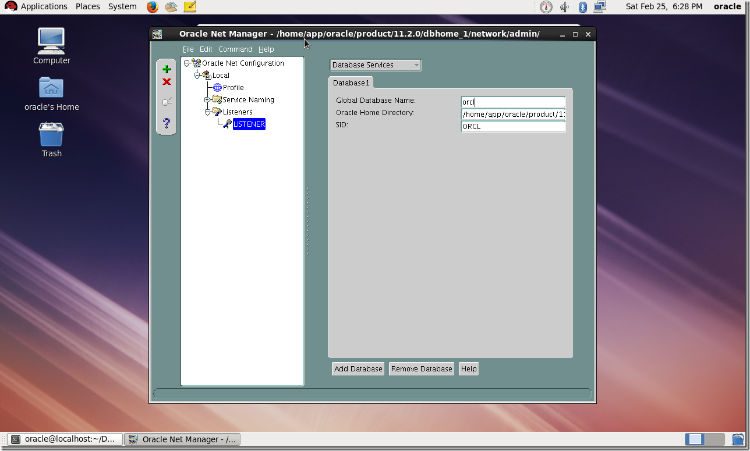Click Oracle Net Manager taskbar button
Screen dimensions: 750x451
(183, 439)
